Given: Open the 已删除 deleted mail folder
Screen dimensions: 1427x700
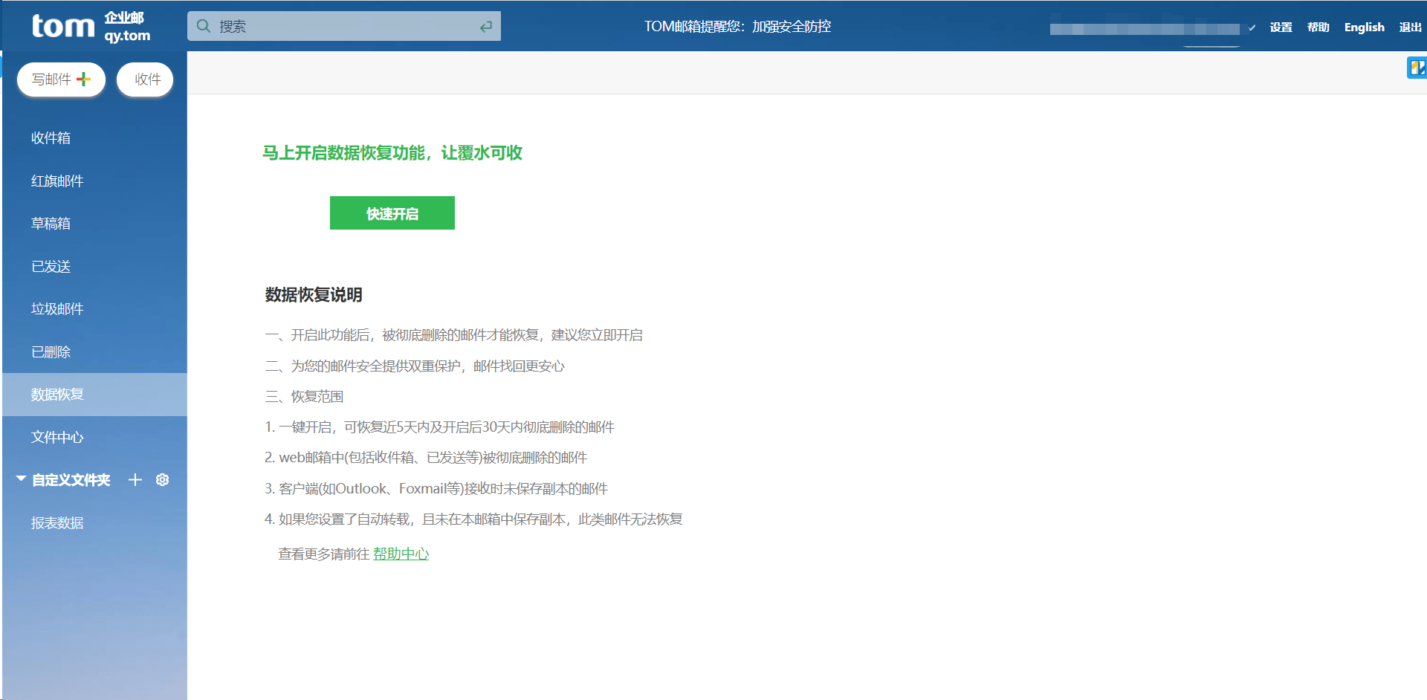Looking at the screenshot, I should click(x=51, y=351).
